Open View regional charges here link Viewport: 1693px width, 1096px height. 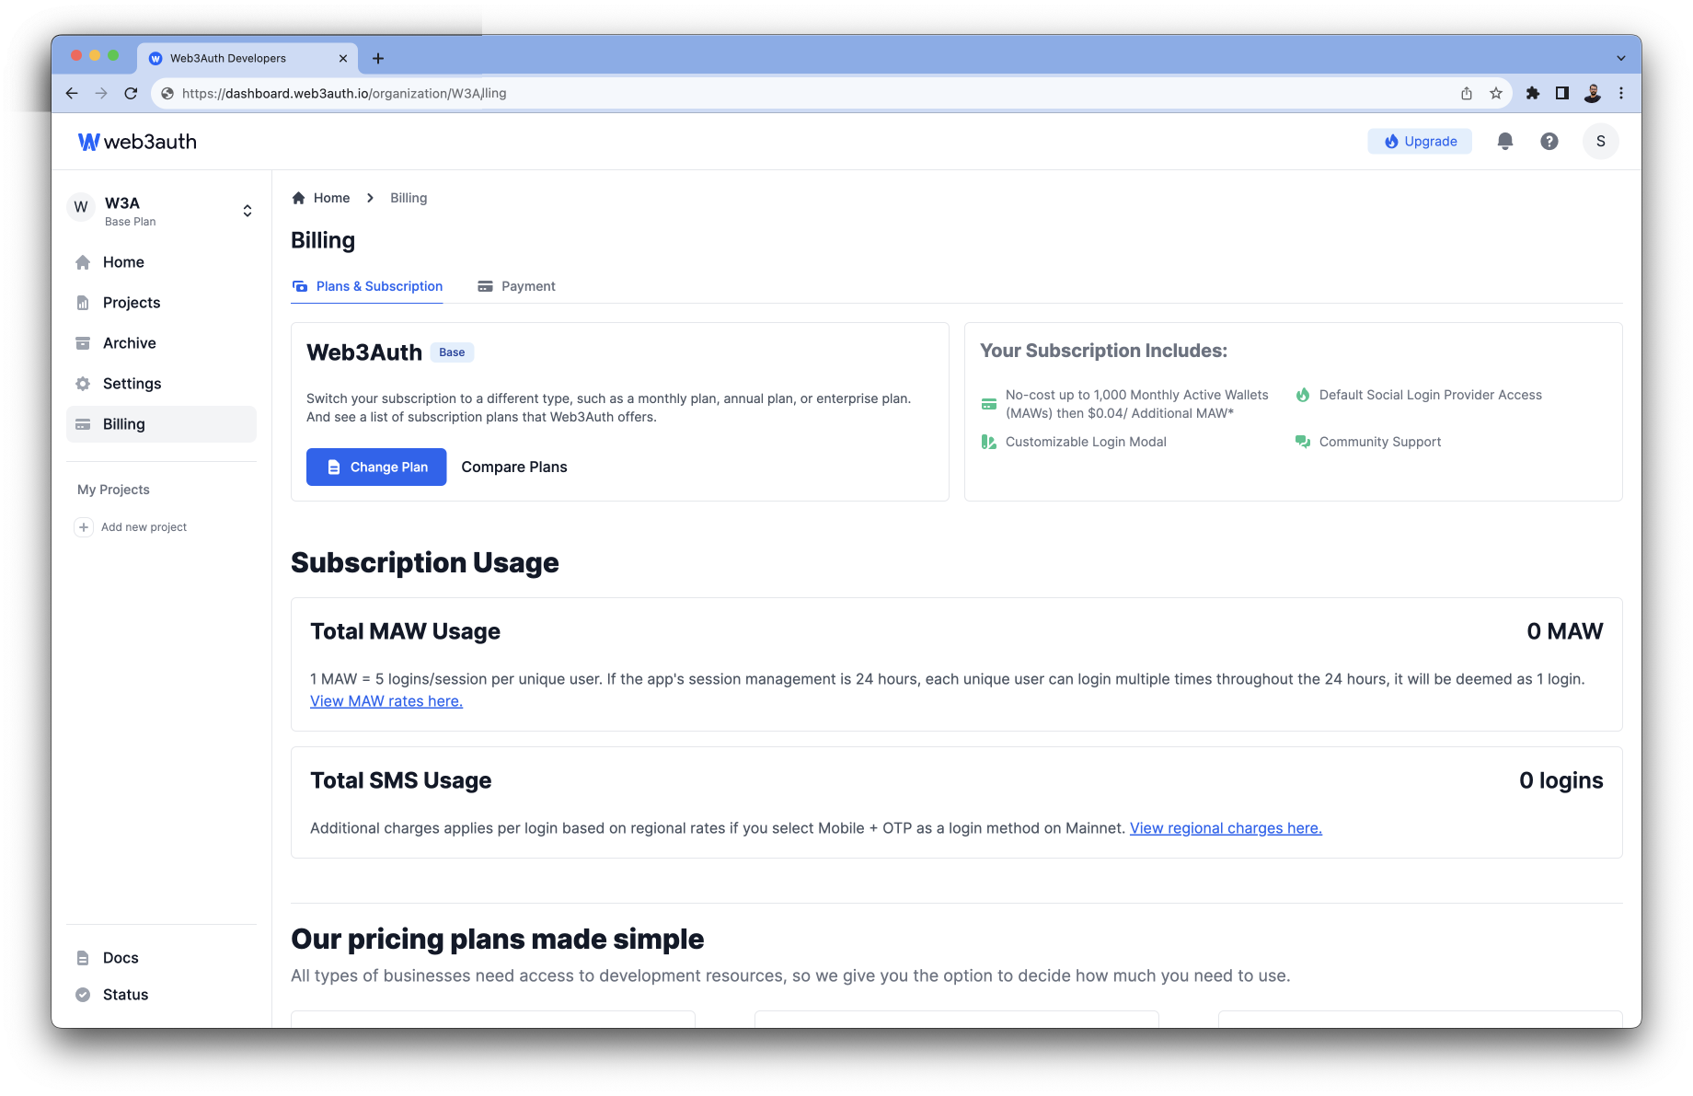point(1226,828)
